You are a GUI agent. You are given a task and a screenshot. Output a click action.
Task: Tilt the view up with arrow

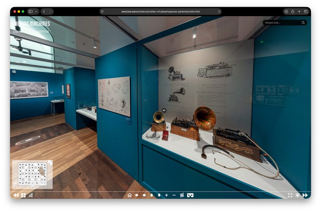pos(152,195)
